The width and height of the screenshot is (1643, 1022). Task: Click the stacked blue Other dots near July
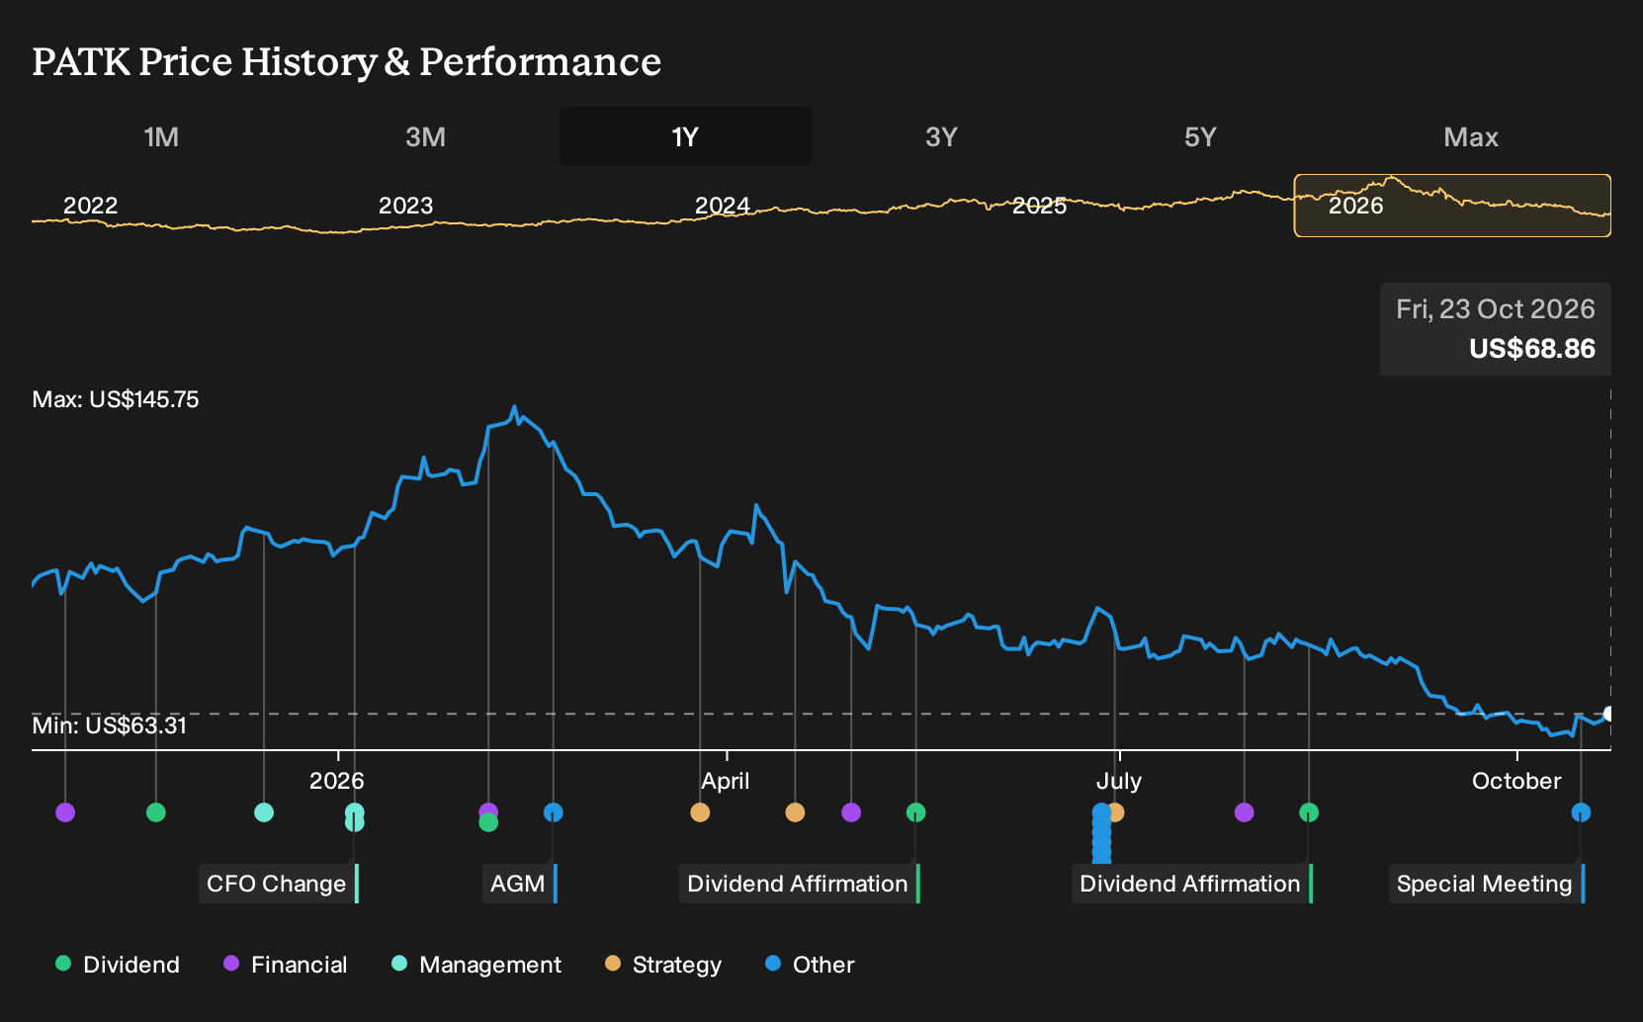point(1101,833)
